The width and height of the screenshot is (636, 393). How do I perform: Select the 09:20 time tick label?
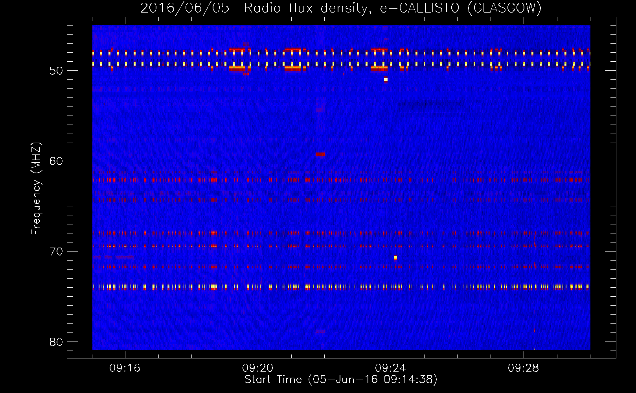pyautogui.click(x=257, y=368)
